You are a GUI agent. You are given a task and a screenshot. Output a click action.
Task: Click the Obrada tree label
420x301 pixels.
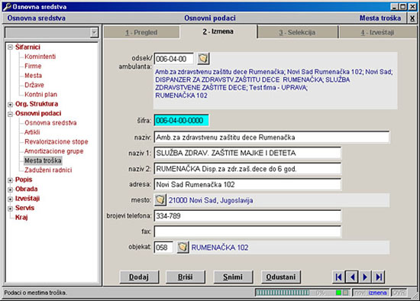(x=26, y=189)
